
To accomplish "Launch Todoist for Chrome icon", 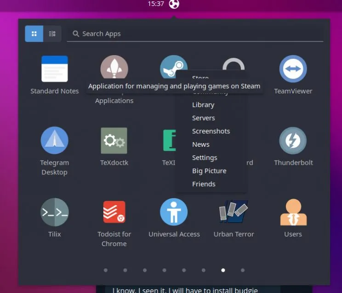I will coord(114,212).
